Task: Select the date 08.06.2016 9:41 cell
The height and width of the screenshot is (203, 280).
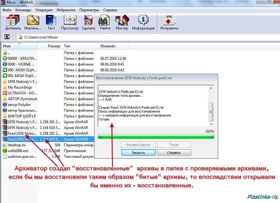Action: coord(112,64)
